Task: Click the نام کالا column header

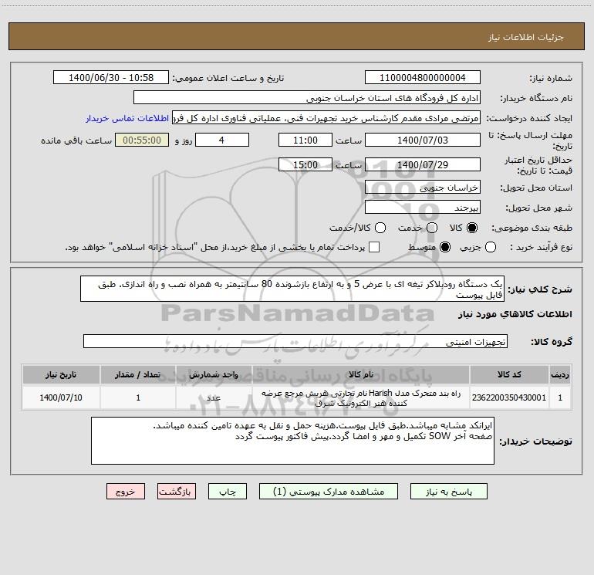Action: click(x=361, y=374)
